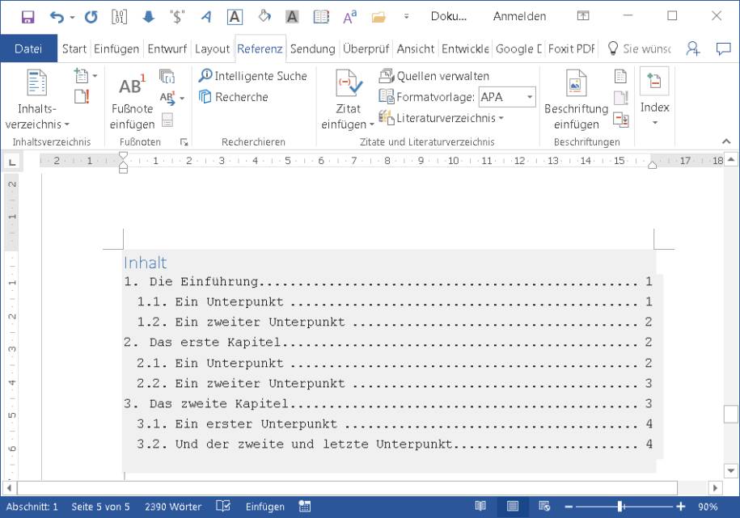
Task: Click the boxed letter A icon
Action: point(235,17)
